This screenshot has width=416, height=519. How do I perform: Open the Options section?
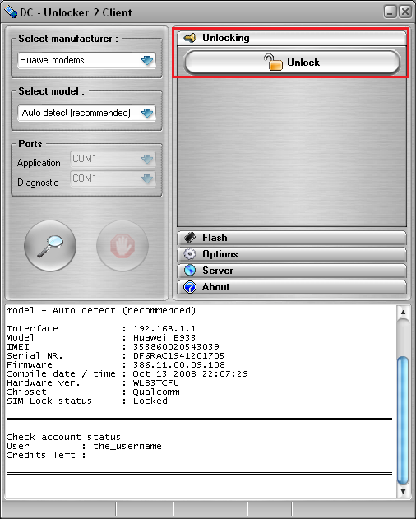pos(292,254)
